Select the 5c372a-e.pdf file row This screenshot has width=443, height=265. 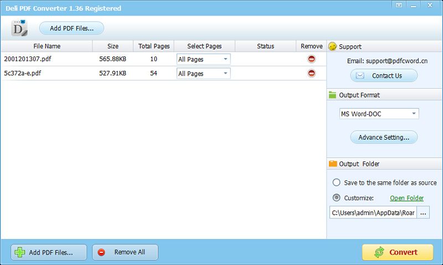163,73
